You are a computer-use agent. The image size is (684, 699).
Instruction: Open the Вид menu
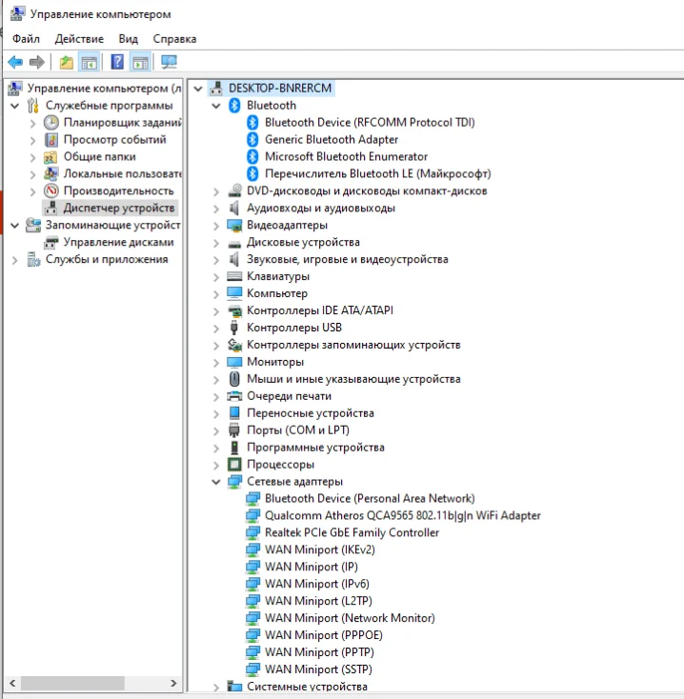[x=128, y=39]
